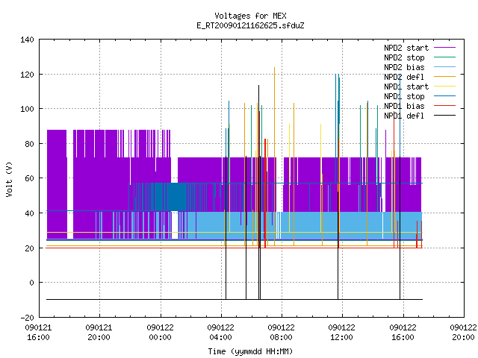This screenshot has width=478, height=358.
Task: Click the x-axis tick 090122 20:00
Action: point(463,333)
